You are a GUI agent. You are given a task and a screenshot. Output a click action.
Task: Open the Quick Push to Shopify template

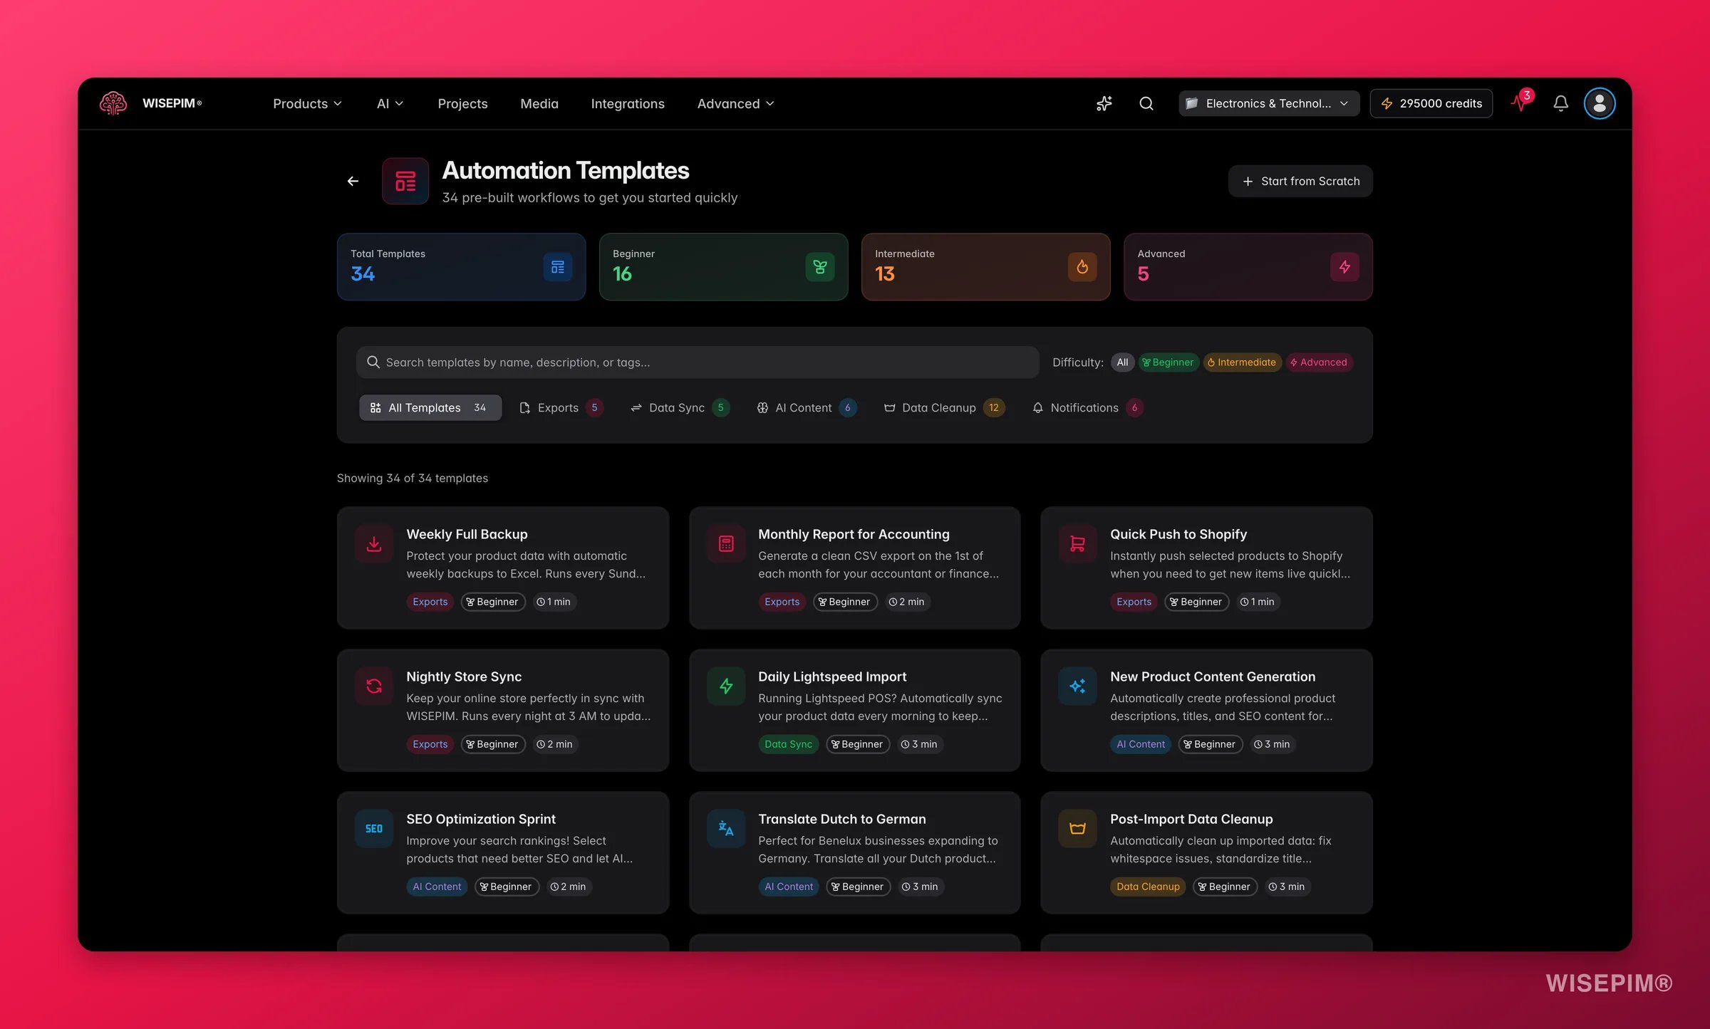click(1206, 568)
